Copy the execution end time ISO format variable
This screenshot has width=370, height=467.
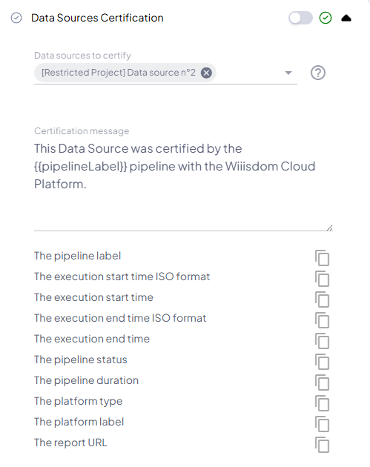322,320
